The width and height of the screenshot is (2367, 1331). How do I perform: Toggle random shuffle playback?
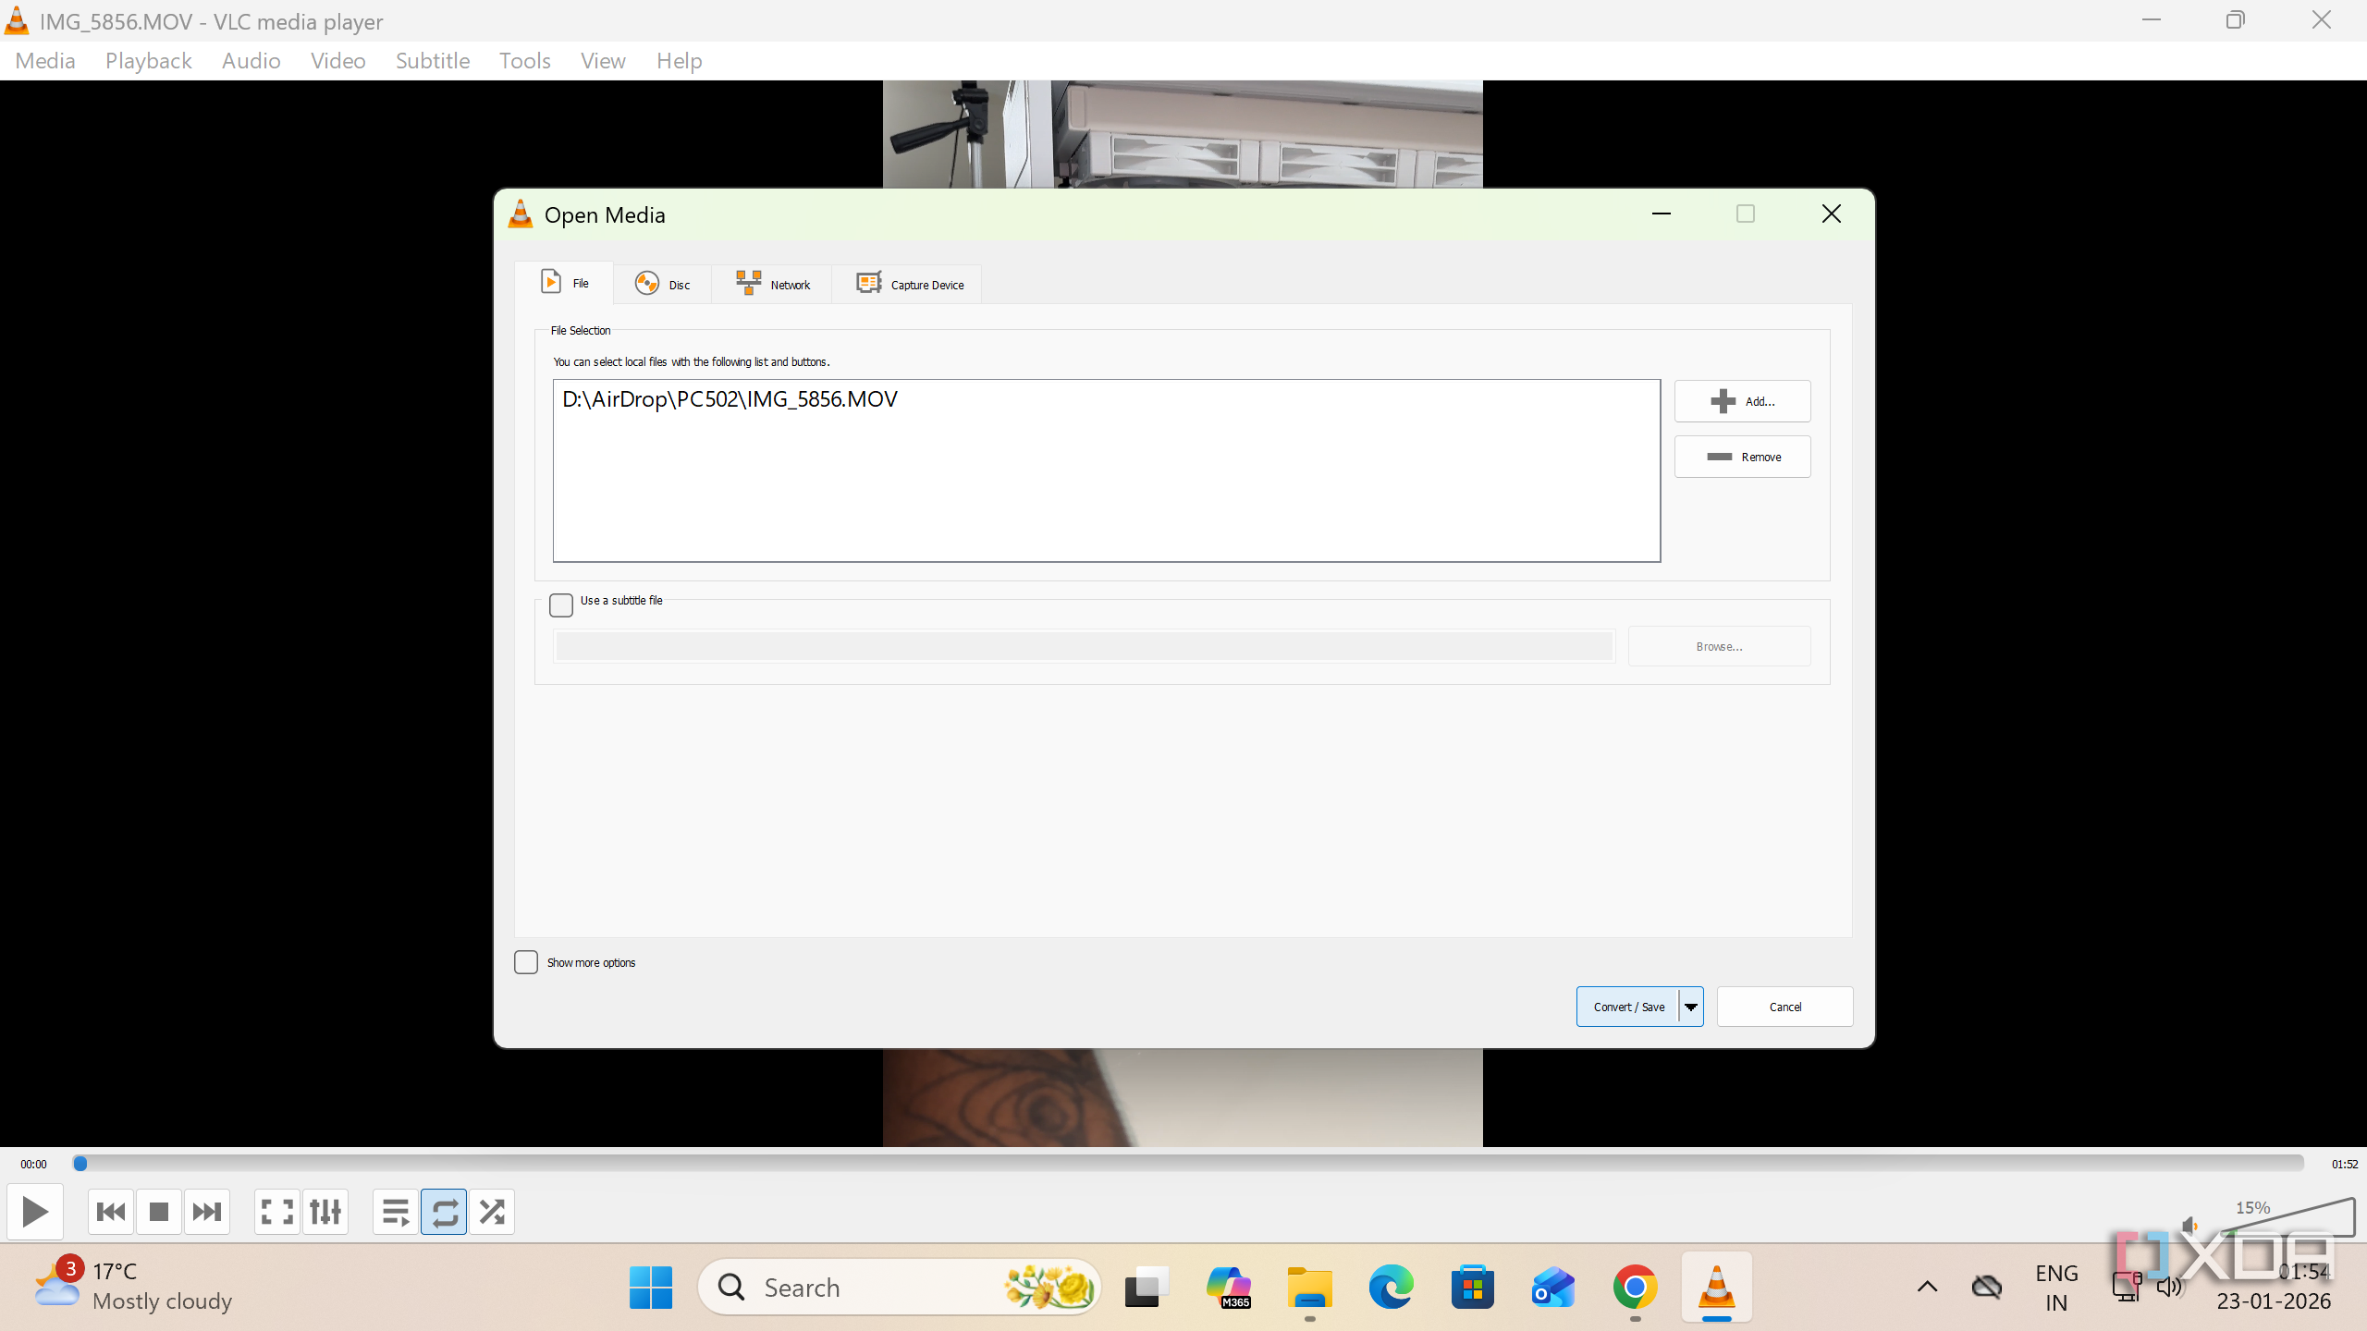[492, 1211]
